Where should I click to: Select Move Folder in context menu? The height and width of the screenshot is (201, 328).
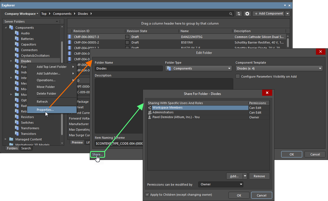pos(46,87)
